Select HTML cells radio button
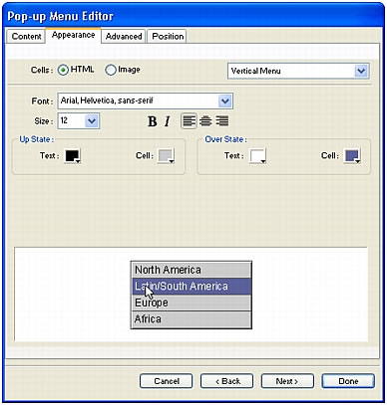 click(x=63, y=70)
